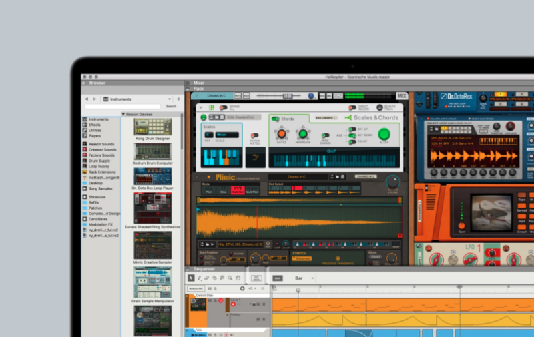The height and width of the screenshot is (337, 534).
Task: Click the browser back arrow
Action: point(86,99)
